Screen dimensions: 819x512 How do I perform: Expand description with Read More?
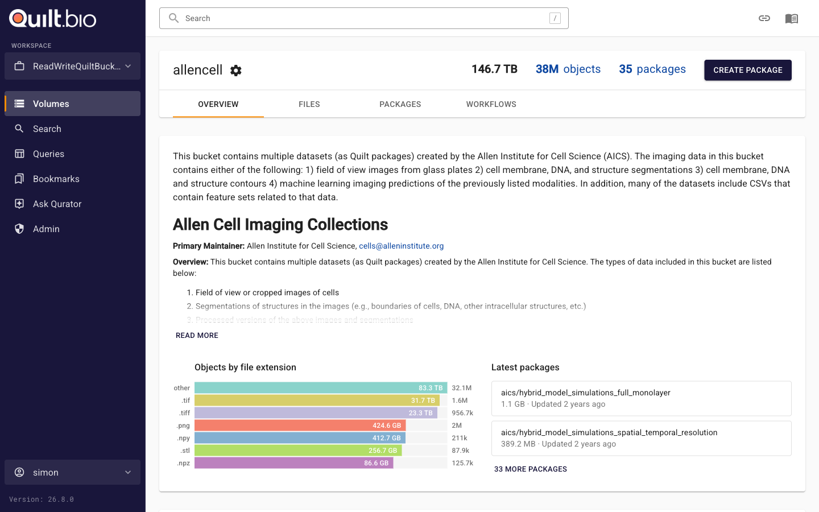tap(197, 335)
